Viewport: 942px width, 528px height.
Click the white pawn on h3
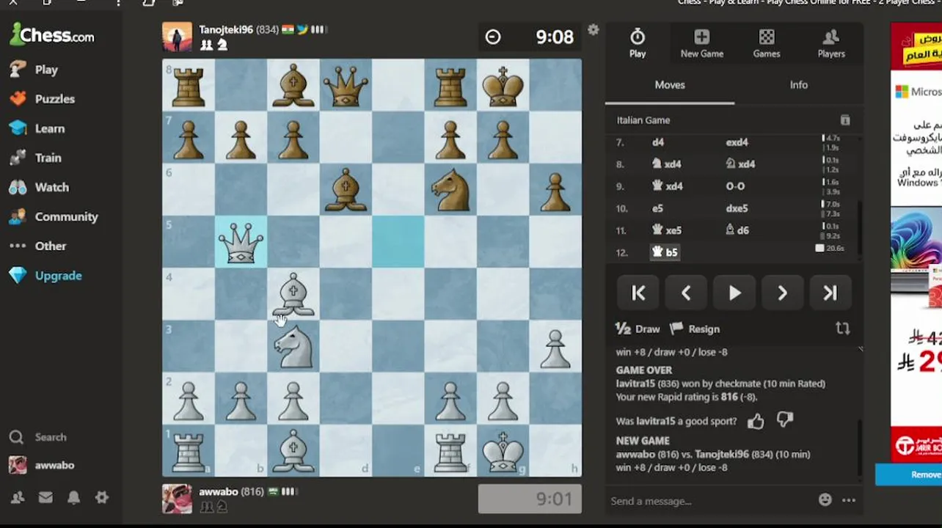click(555, 346)
